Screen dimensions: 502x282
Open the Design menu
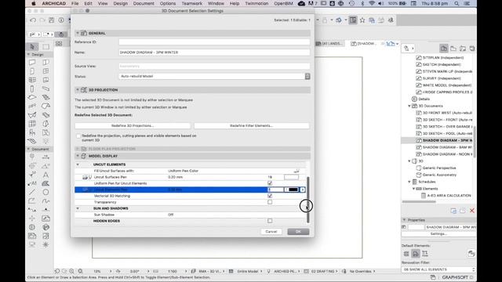(x=120, y=3)
